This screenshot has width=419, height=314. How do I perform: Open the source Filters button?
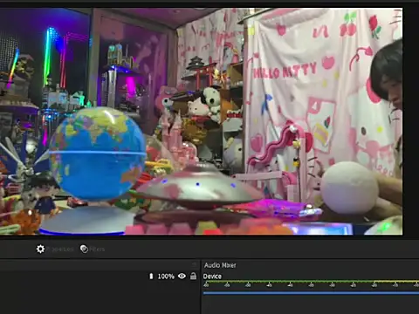click(93, 249)
